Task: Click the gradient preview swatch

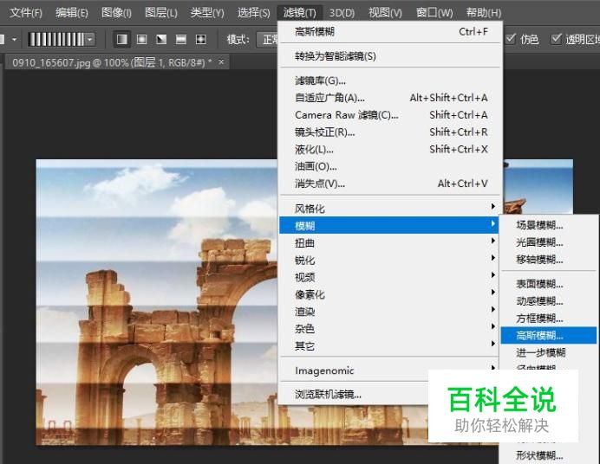Action: coord(56,39)
